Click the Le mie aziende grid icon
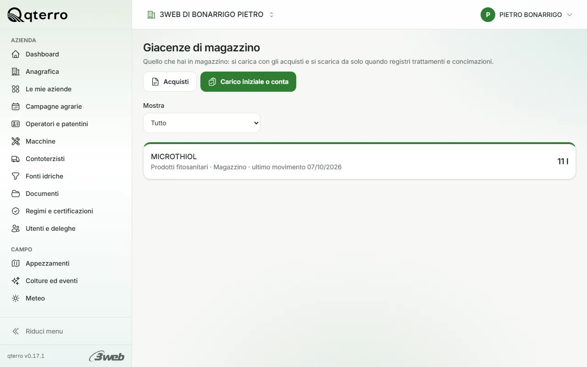This screenshot has width=587, height=367. click(16, 89)
